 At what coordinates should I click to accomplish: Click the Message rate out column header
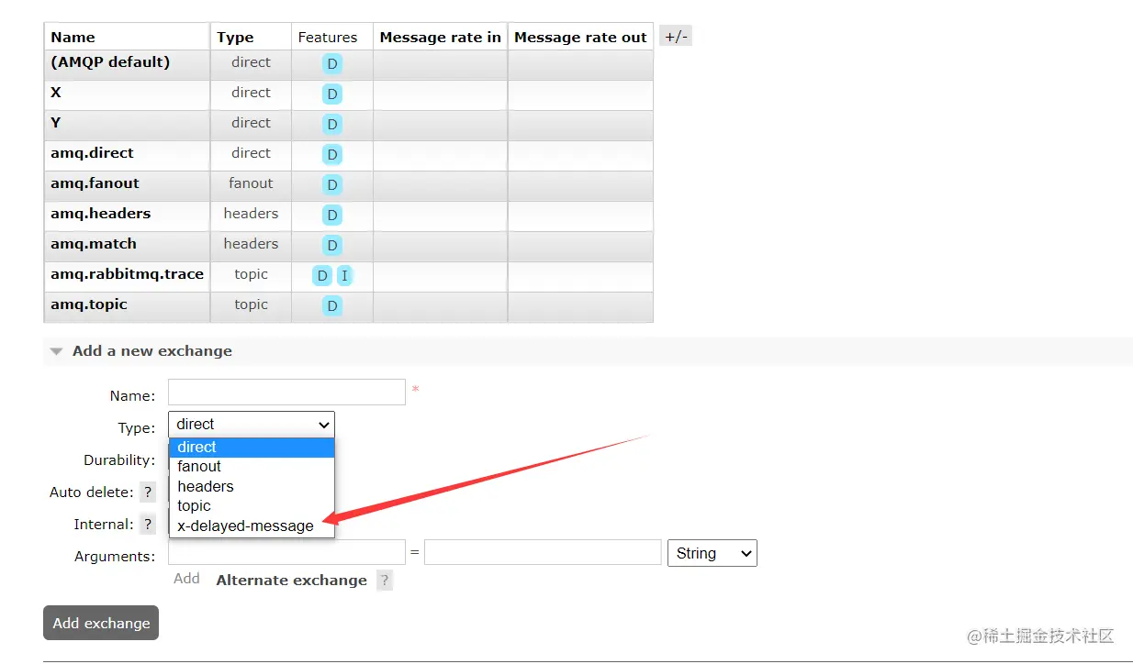click(x=580, y=38)
